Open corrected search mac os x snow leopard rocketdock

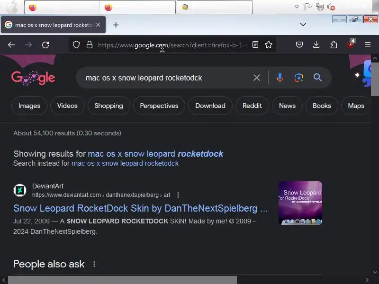[155, 154]
